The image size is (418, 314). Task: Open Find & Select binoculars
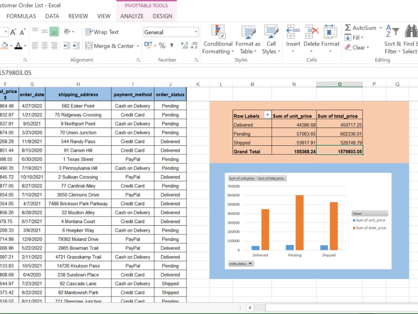pyautogui.click(x=410, y=39)
